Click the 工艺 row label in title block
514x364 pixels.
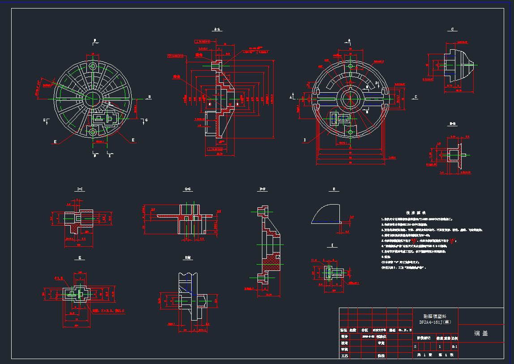point(344,356)
